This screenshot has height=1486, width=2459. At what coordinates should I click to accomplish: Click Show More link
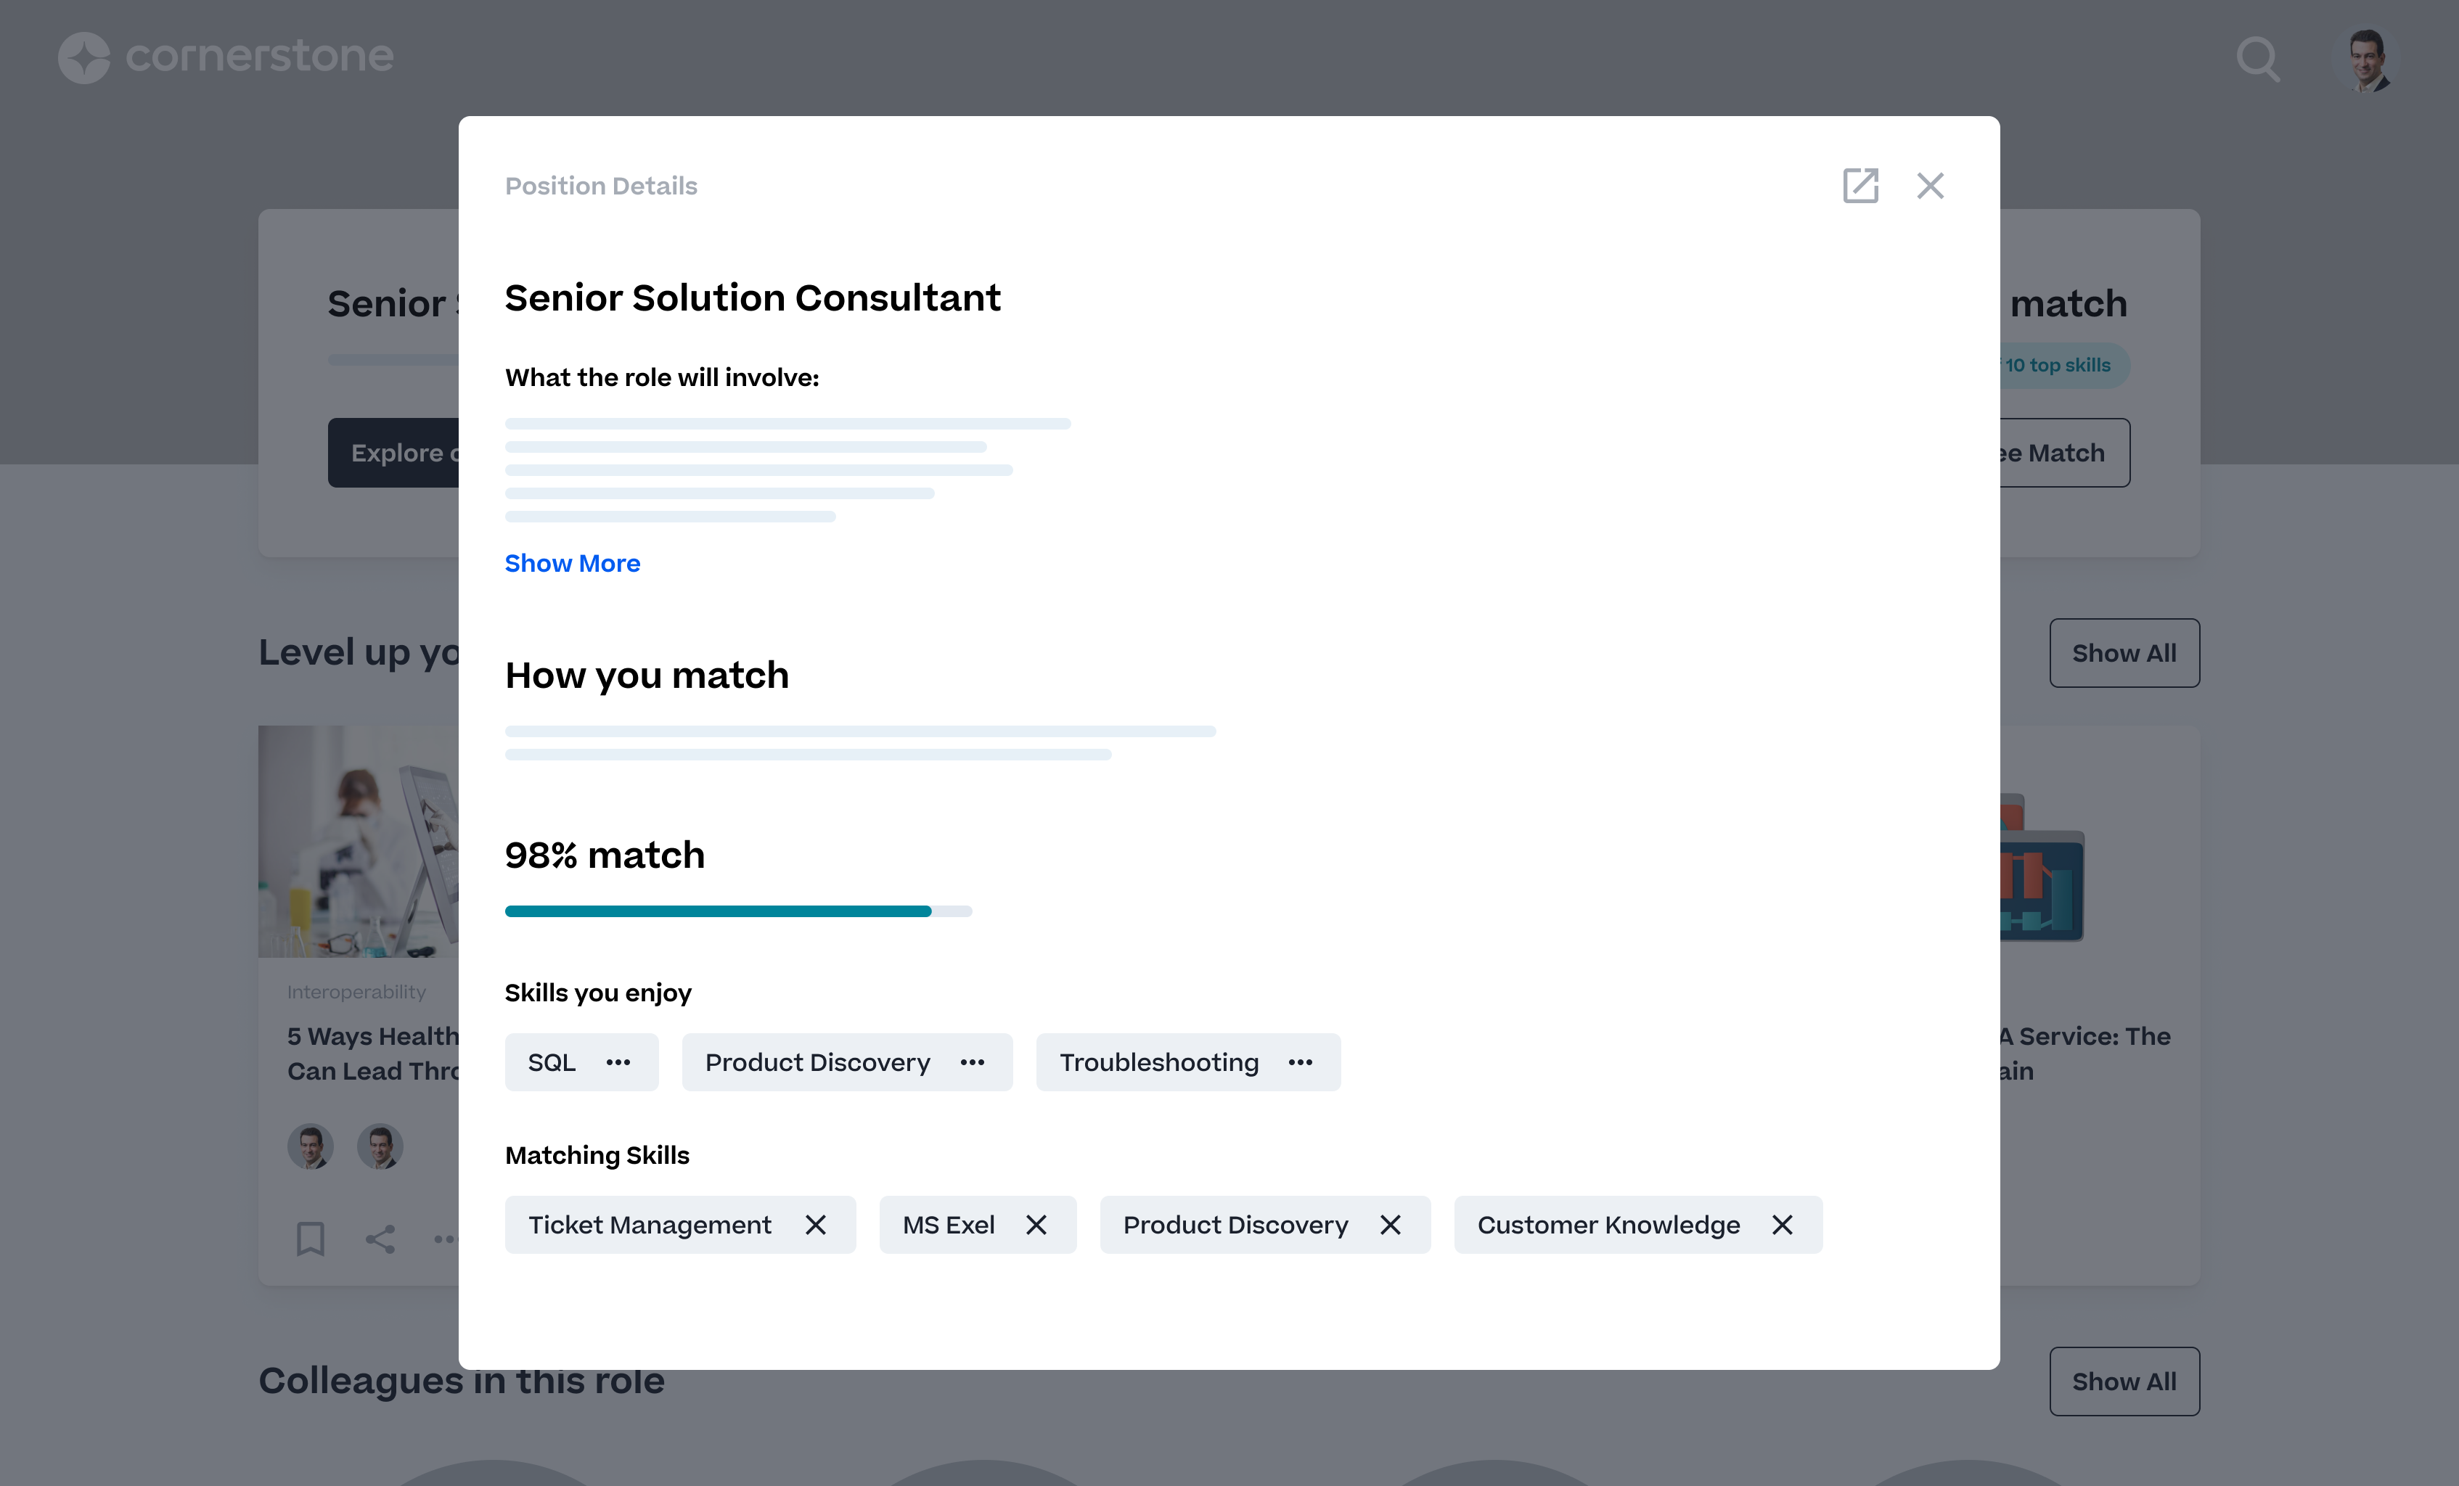tap(572, 563)
